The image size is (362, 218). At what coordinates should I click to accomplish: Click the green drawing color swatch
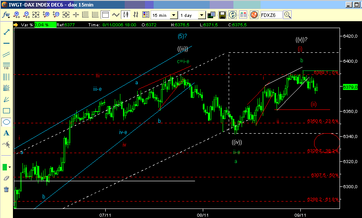[x=5, y=167]
